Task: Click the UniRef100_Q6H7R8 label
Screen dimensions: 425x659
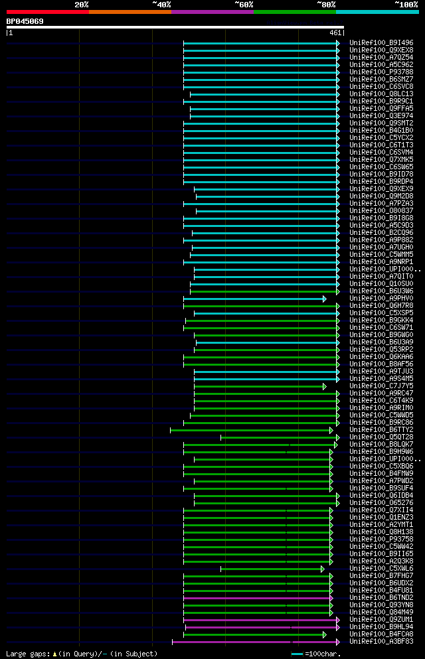Action: 381,305
